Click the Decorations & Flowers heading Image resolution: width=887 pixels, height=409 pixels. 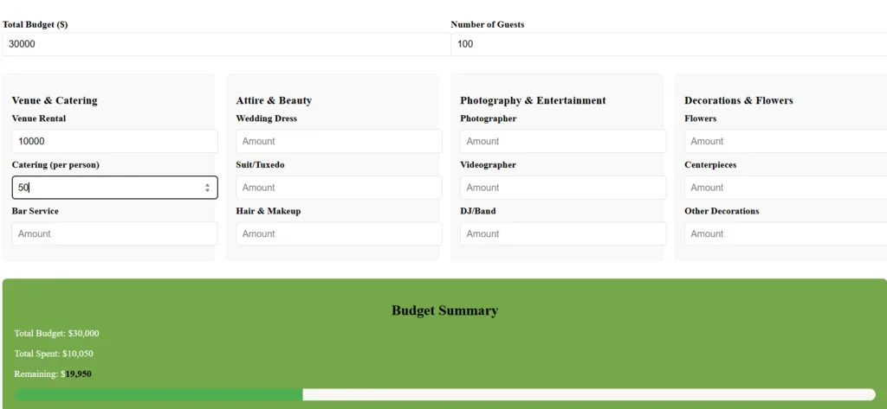(x=739, y=100)
